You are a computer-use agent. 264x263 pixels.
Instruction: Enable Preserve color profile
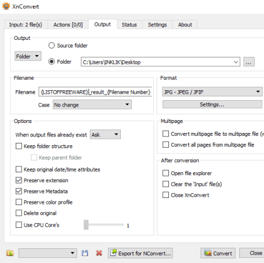[19, 202]
